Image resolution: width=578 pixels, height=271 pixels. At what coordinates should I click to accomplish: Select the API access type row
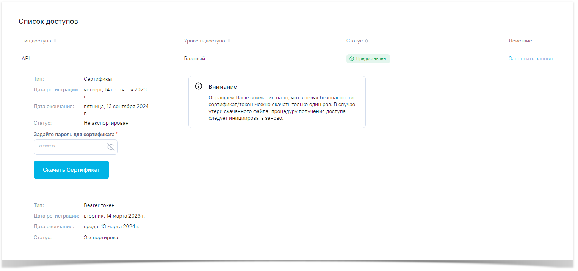coord(26,59)
